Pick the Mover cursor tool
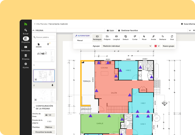 point(144,38)
